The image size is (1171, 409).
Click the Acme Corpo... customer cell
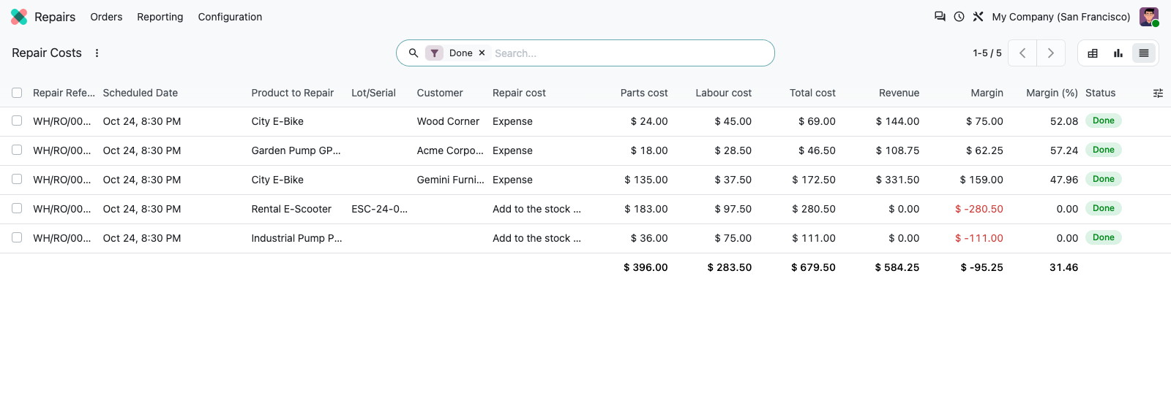(x=450, y=150)
